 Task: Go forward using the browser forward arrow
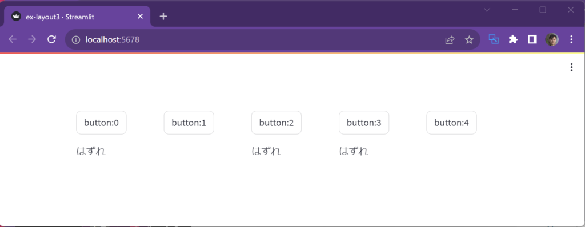(32, 39)
